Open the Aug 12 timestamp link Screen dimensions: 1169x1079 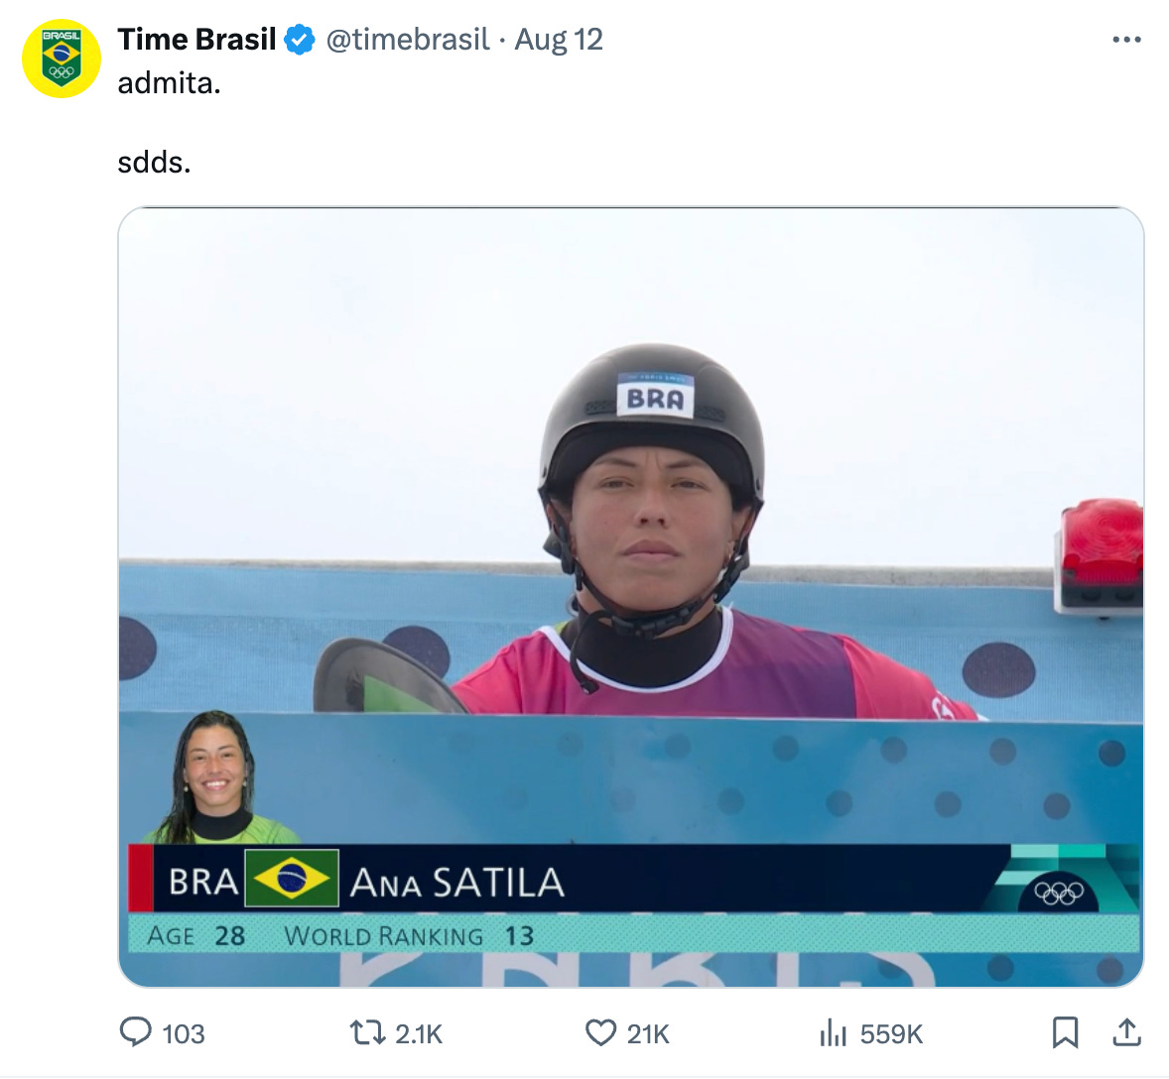[x=559, y=40]
